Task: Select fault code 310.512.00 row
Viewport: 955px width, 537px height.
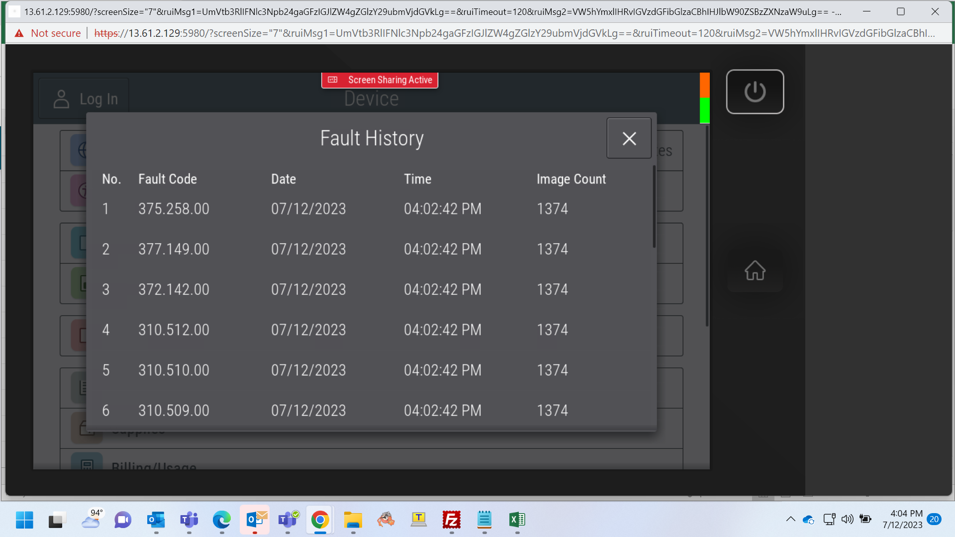Action: tap(371, 330)
